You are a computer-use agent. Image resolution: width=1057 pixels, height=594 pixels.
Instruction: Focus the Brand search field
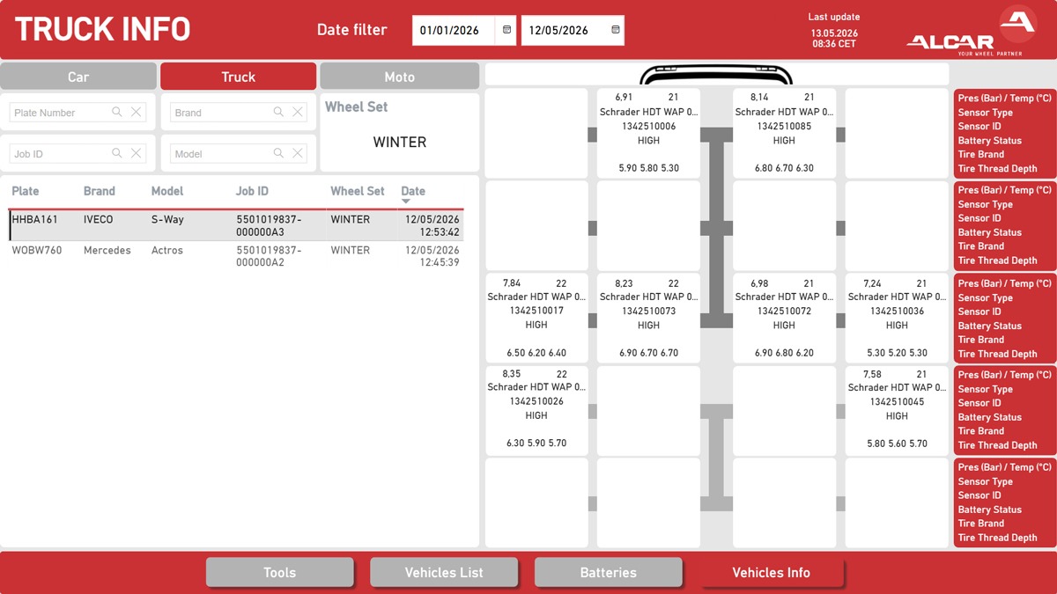239,112
